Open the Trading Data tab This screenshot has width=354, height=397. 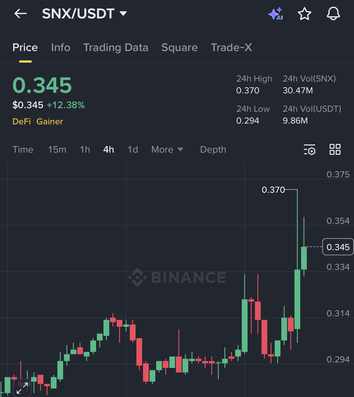116,47
